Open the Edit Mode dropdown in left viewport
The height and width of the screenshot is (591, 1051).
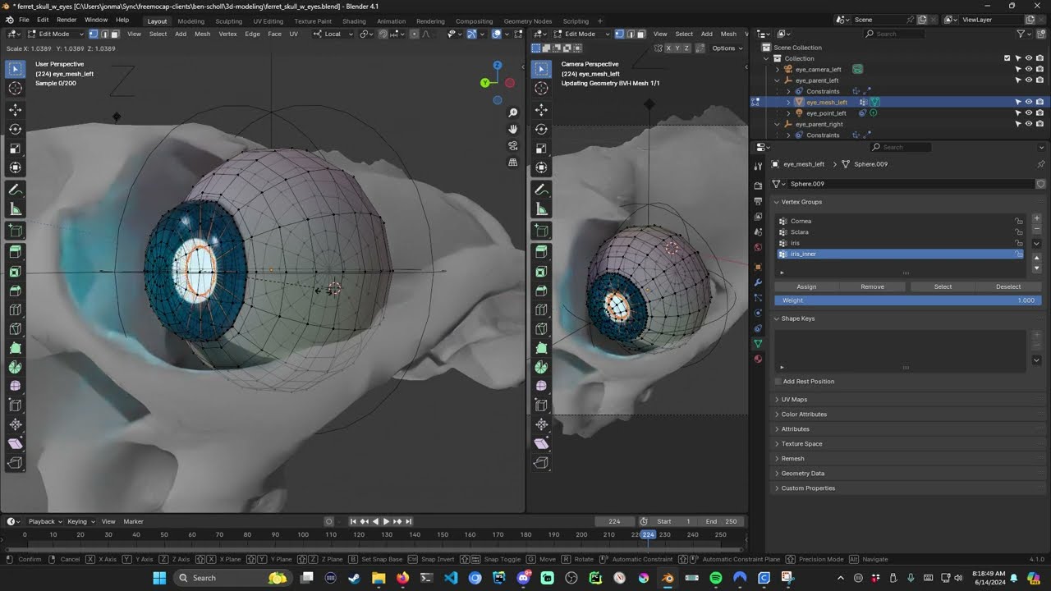point(56,34)
